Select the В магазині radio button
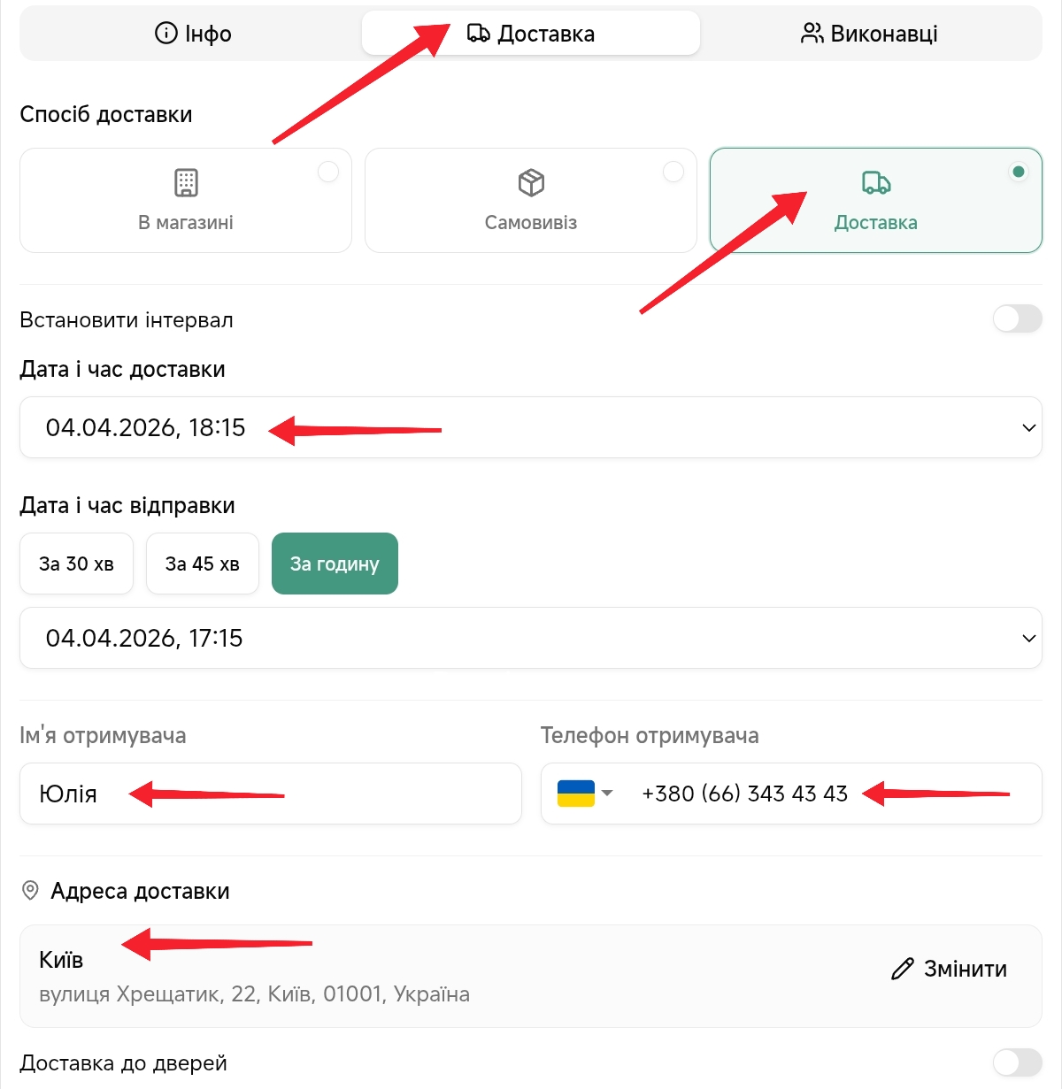1062x1089 pixels. click(328, 172)
